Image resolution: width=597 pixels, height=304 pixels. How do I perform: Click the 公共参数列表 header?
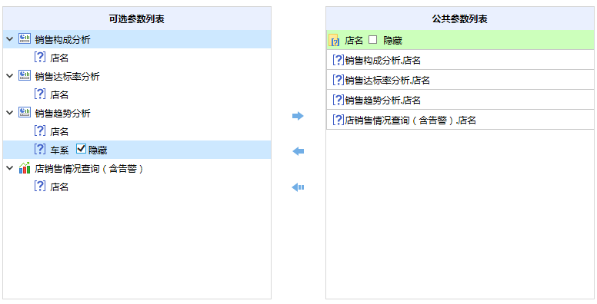coord(459,18)
